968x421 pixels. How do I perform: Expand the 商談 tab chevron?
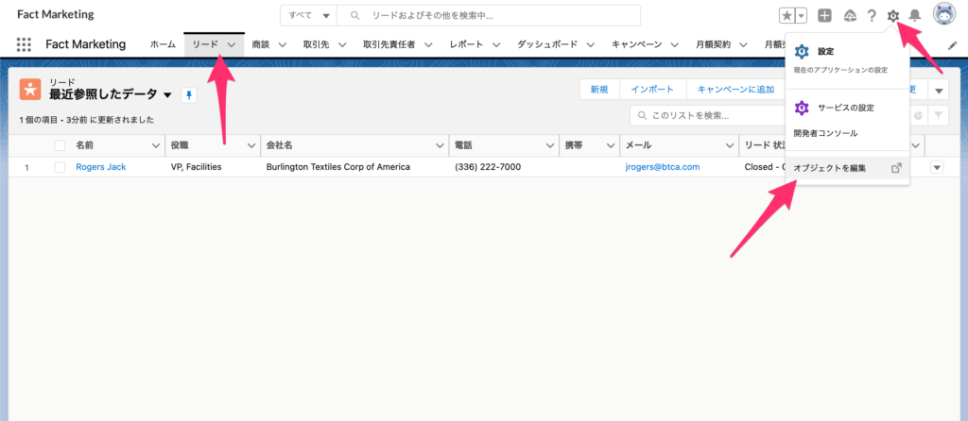pos(283,45)
